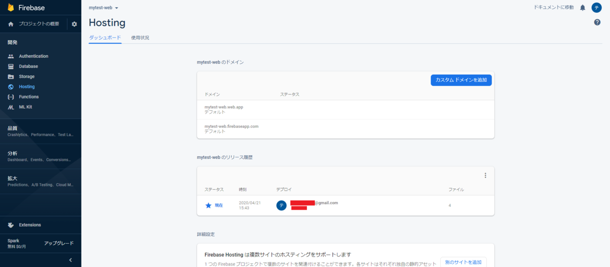Click the home icon for project overview
Screen dimensions: 610x267
[11, 24]
